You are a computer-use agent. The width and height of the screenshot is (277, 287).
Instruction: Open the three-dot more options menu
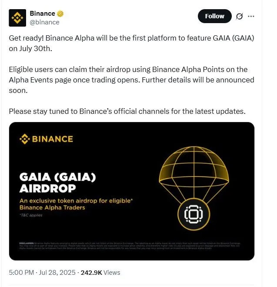[251, 17]
